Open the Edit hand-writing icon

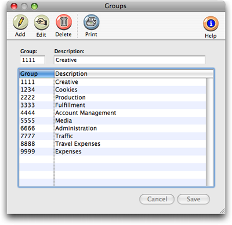[42, 23]
